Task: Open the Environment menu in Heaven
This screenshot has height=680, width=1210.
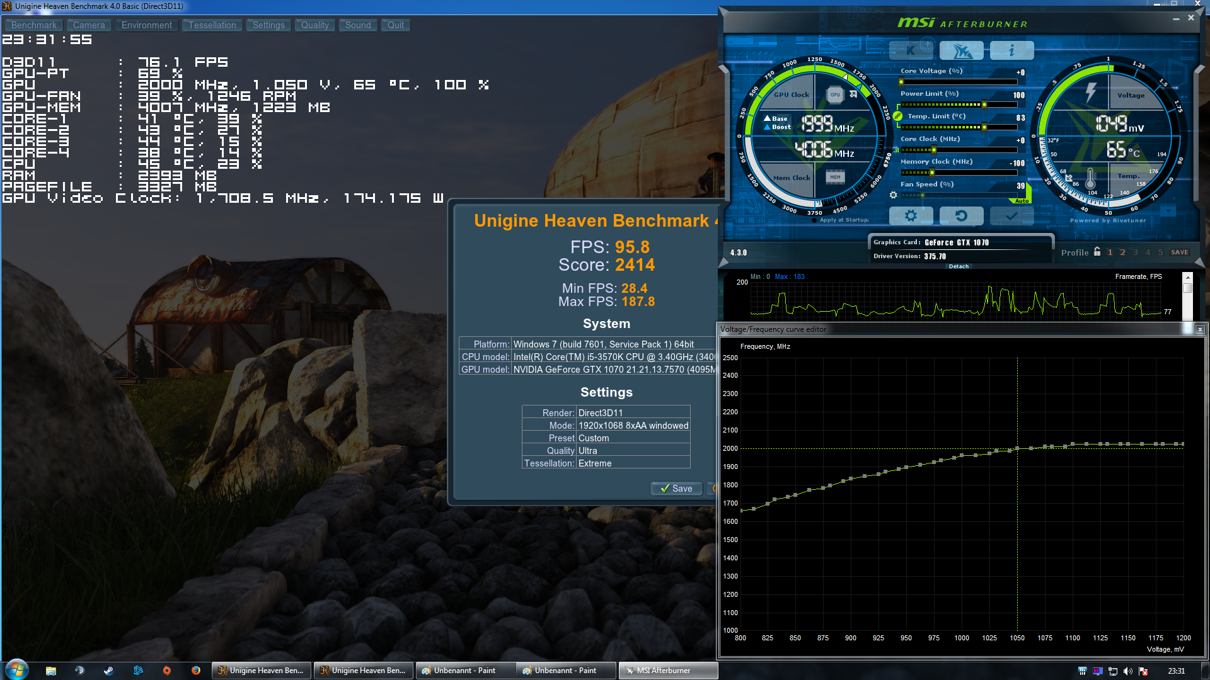Action: click(146, 25)
